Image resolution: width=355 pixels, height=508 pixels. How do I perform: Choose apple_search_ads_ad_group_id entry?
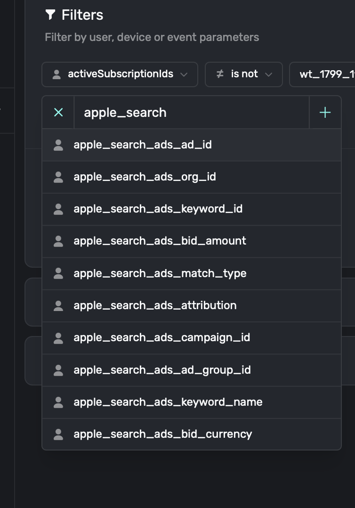tap(162, 370)
